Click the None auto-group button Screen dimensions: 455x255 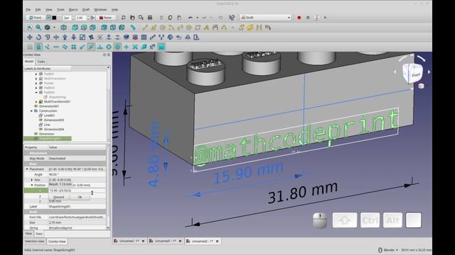(106, 18)
